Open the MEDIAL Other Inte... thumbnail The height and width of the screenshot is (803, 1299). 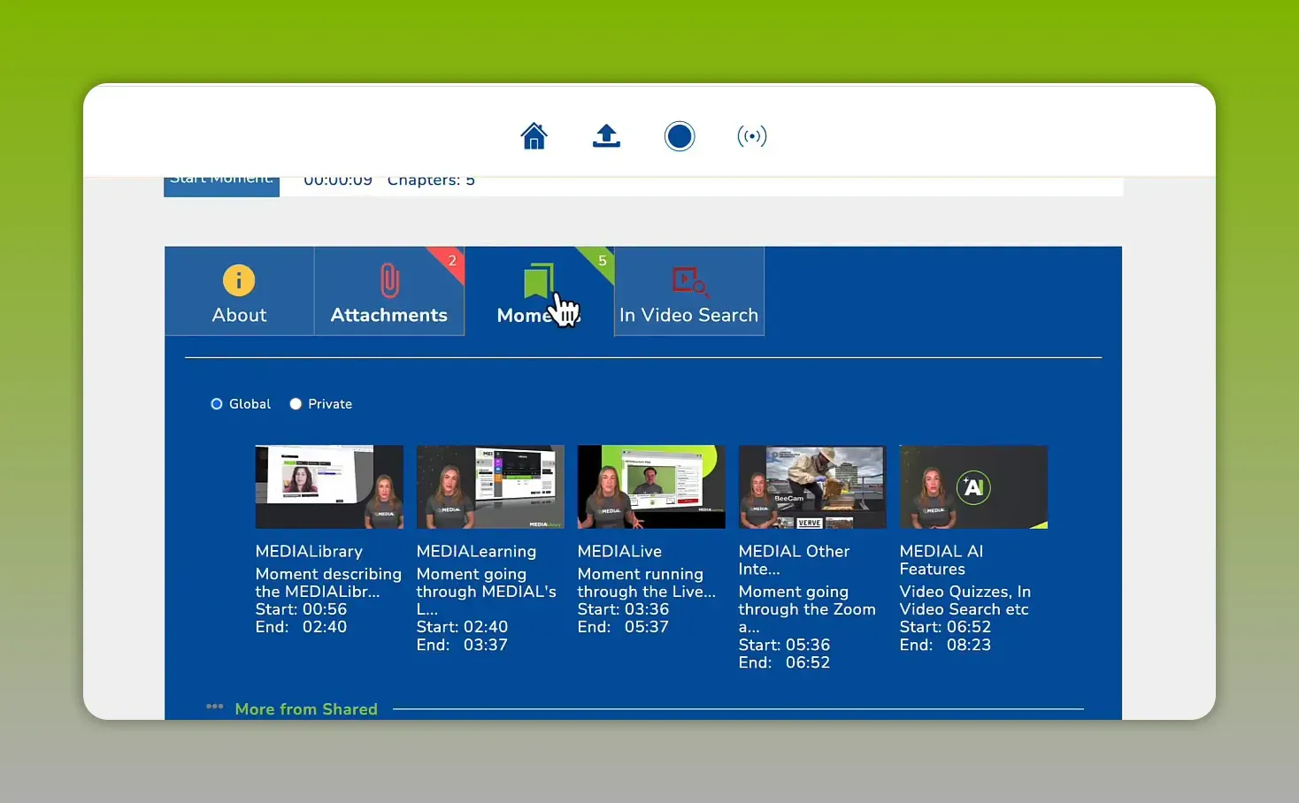812,487
